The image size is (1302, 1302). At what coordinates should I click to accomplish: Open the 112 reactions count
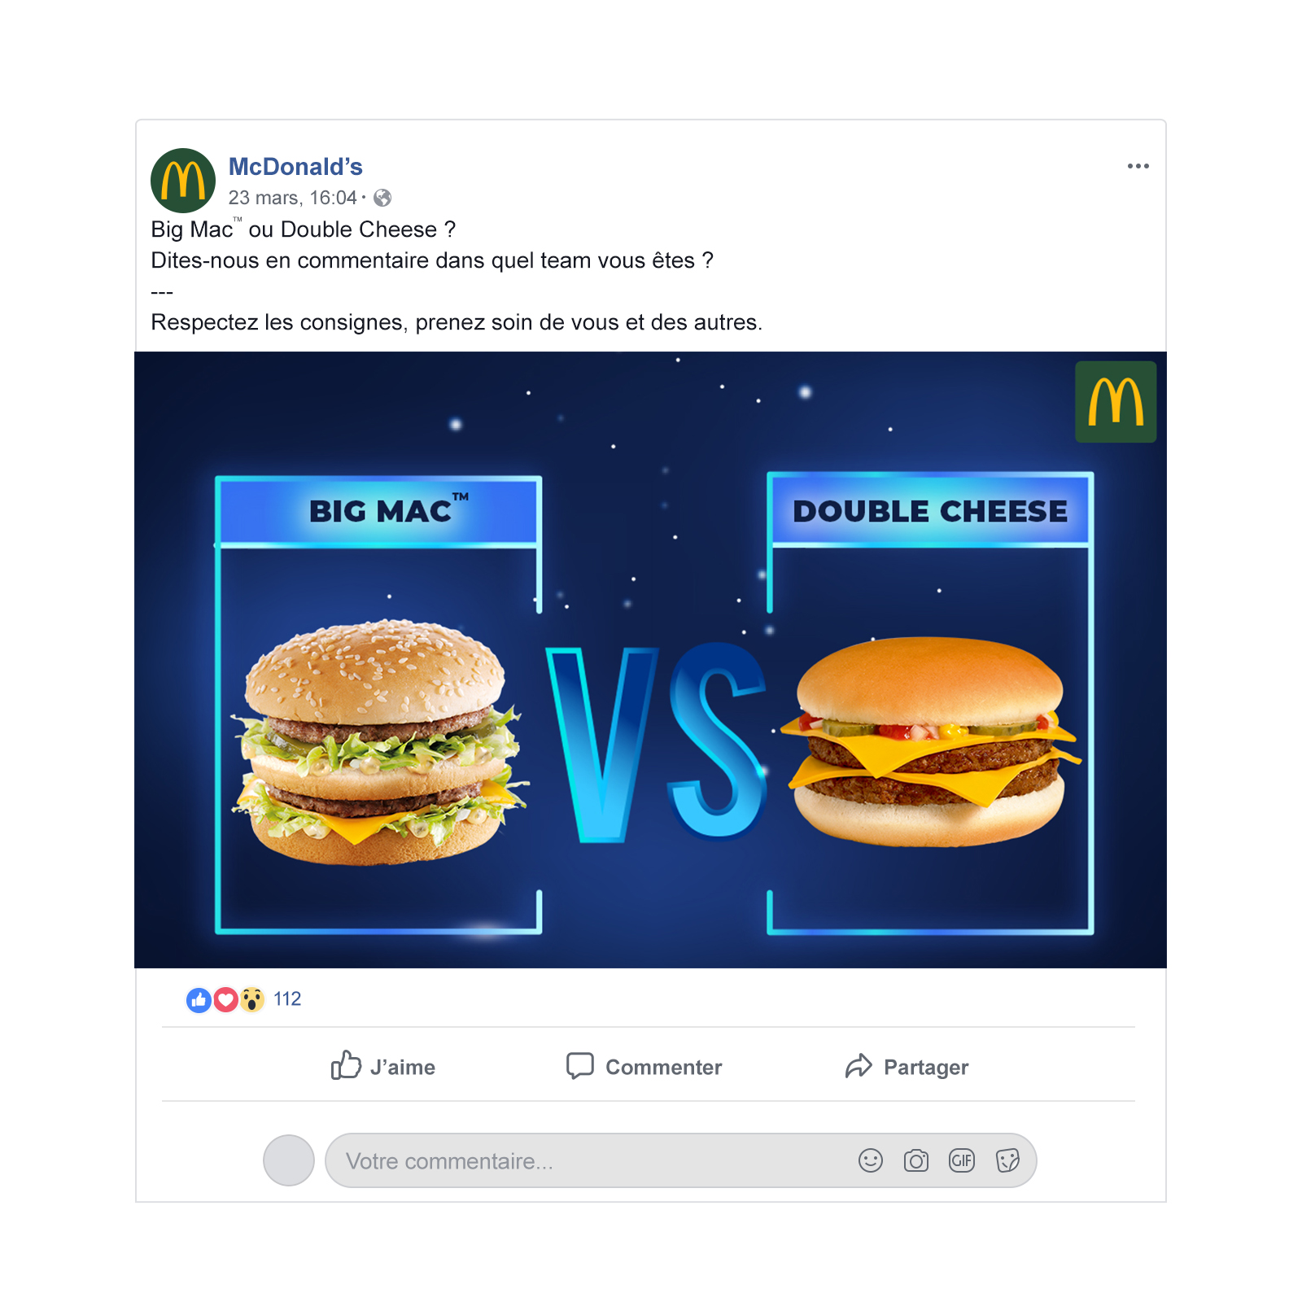[x=287, y=999]
